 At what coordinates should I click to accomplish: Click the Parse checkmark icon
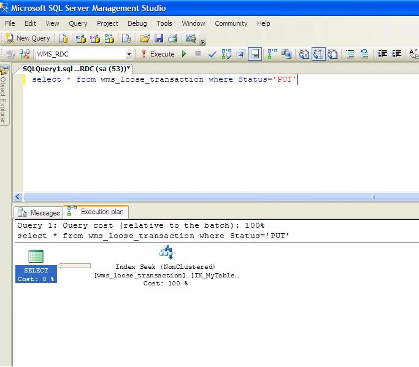coord(212,54)
